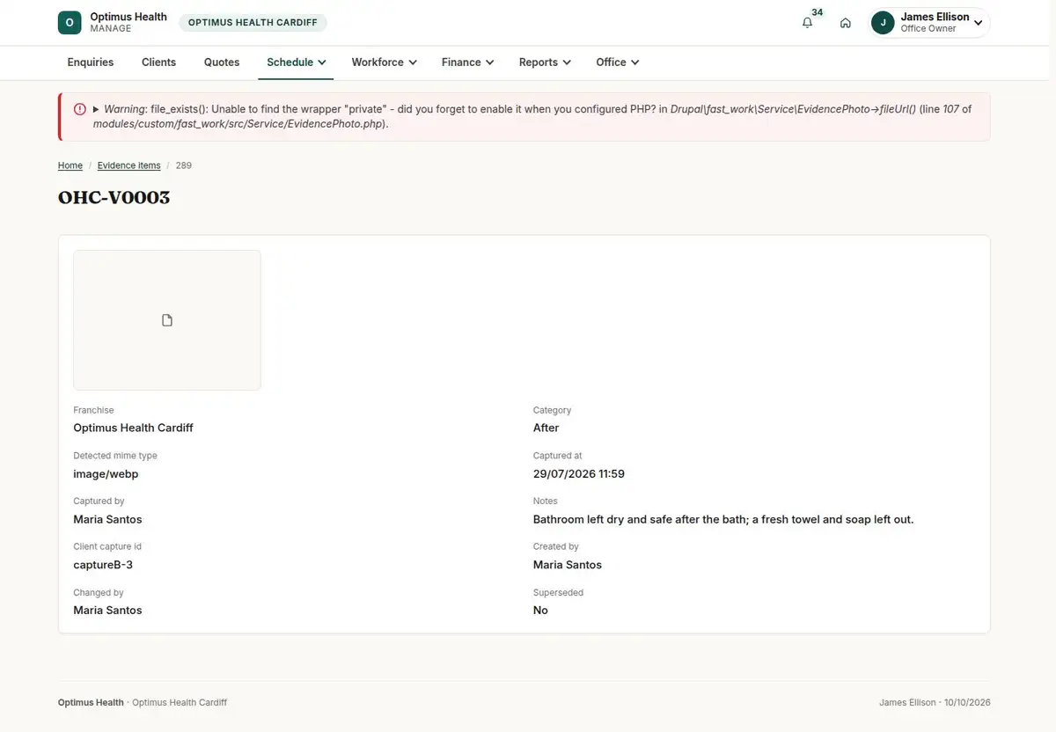Click the Category value After
1056x732 pixels.
(546, 428)
